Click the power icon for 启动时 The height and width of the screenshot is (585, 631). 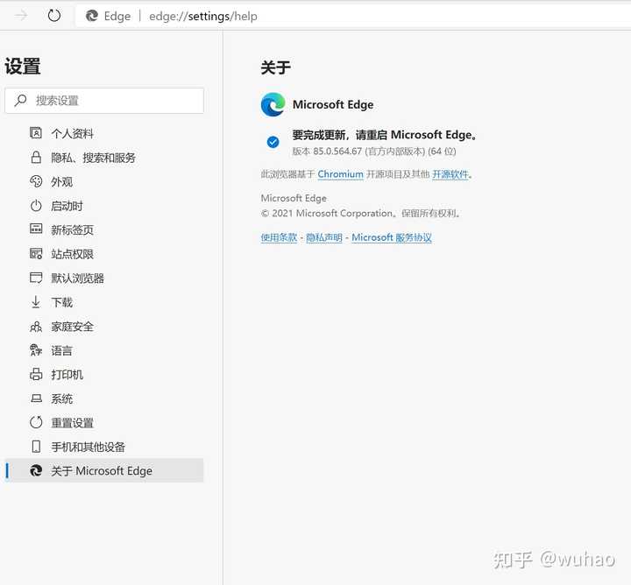point(36,206)
